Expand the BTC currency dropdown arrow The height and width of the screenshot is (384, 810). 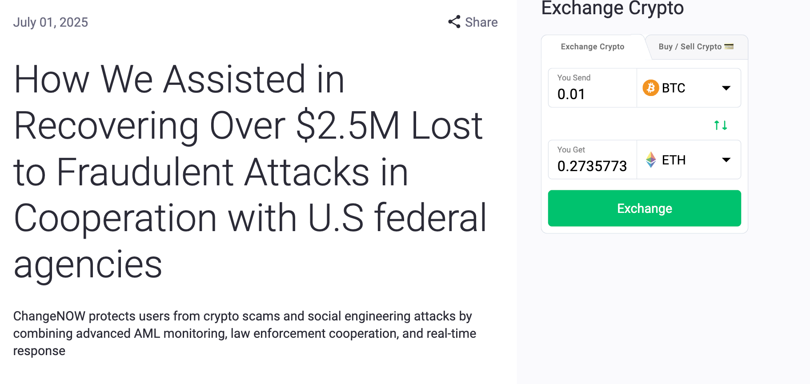[x=726, y=88]
